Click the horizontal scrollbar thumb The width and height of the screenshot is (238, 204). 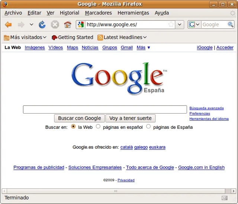(x=116, y=191)
